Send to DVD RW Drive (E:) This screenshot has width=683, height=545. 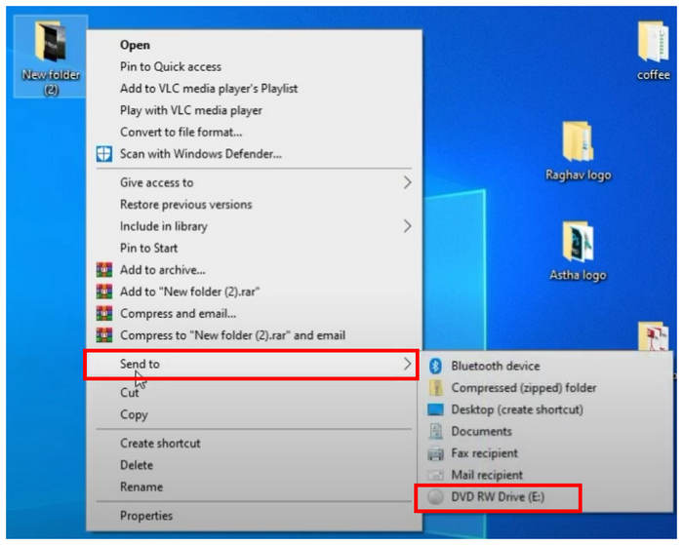coord(545,497)
